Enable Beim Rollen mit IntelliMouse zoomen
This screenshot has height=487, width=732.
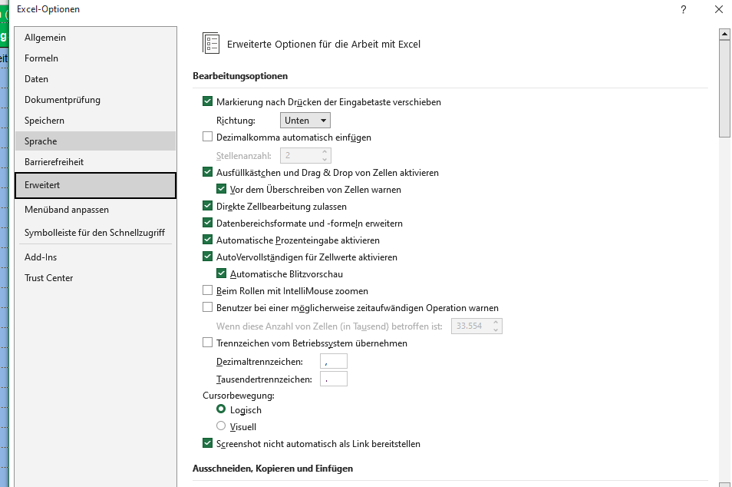[x=207, y=290]
